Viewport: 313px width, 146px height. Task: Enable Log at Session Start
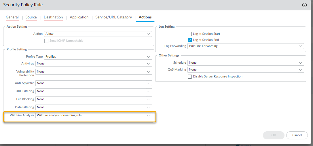coord(190,34)
